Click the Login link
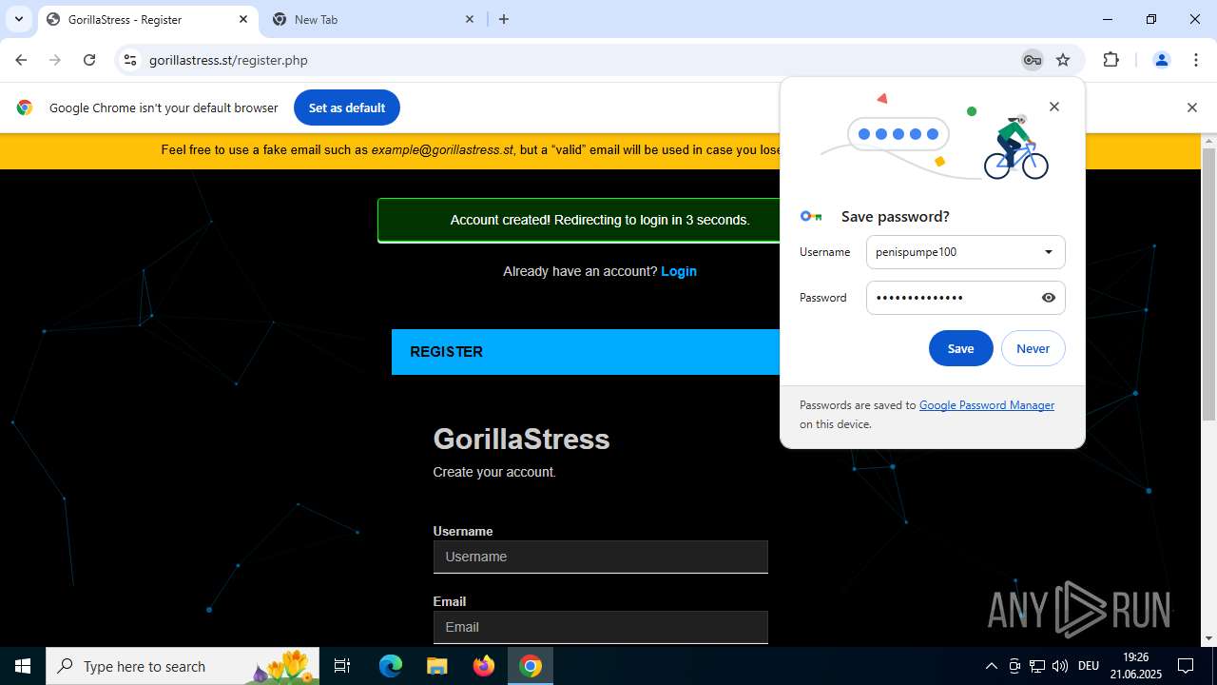The image size is (1217, 685). (679, 271)
